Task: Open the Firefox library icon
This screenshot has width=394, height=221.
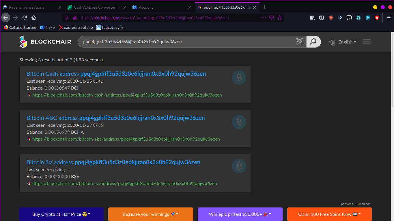Action: pos(312,18)
